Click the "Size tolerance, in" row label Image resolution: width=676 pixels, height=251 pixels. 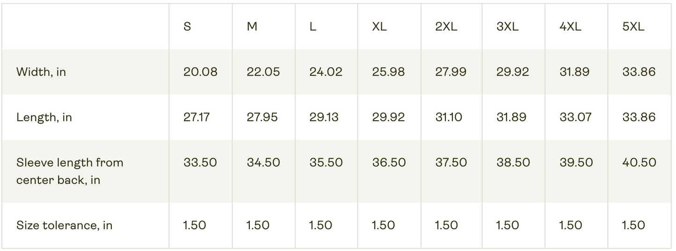click(x=64, y=225)
